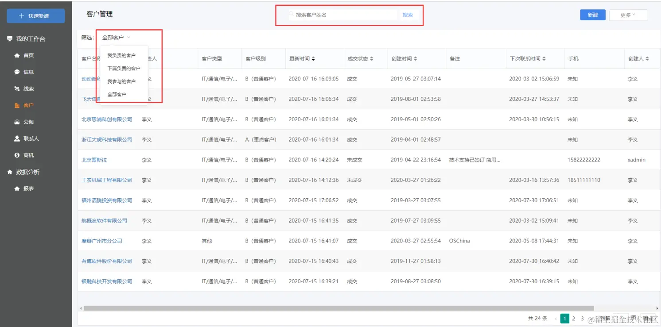Viewport: 661px width, 327px height.
Task: Click next contact time 2020-05-08 17:44:31
Action: [x=534, y=241]
